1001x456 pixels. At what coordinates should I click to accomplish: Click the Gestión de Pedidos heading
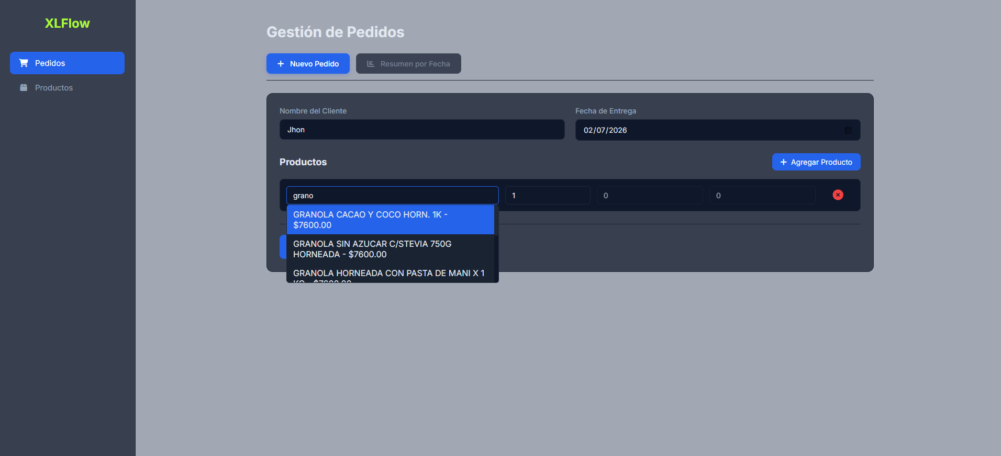click(335, 32)
